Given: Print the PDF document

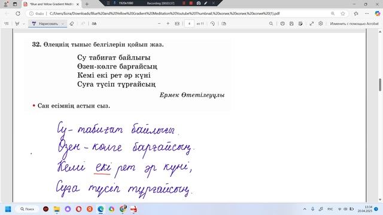Looking at the screenshot, I should click(x=282, y=24).
